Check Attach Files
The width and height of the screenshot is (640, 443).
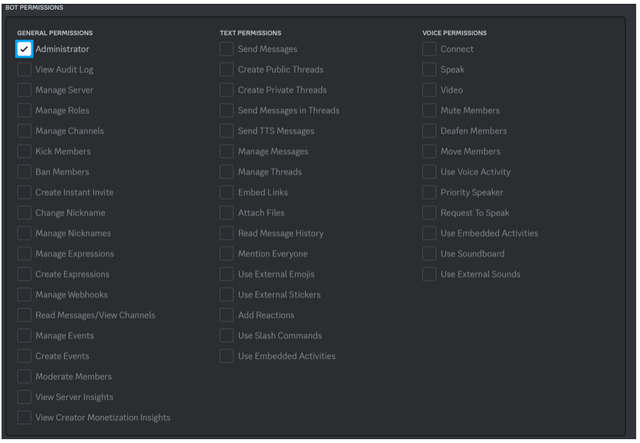227,213
